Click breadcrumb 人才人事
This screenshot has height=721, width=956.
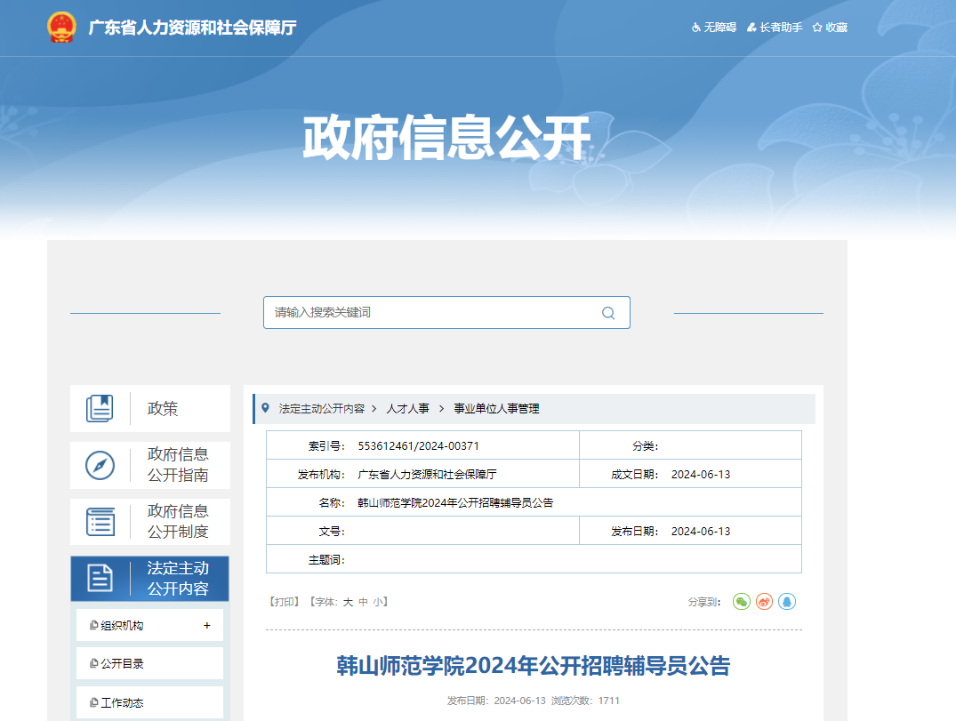408,408
